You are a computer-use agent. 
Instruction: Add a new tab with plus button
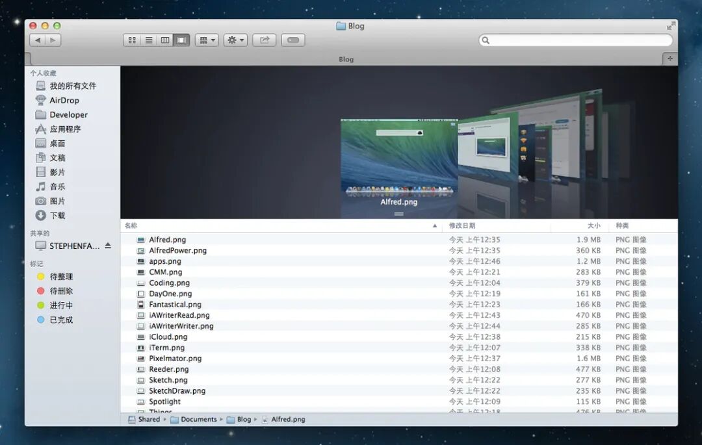click(x=669, y=58)
